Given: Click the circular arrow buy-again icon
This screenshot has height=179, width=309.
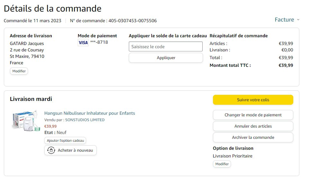Looking at the screenshot, I should pos(51,150).
